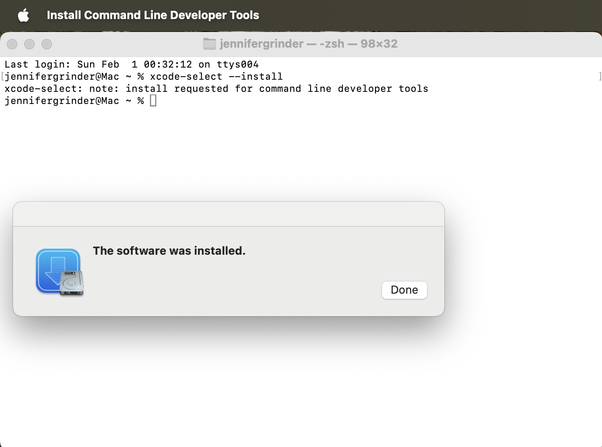Image resolution: width=602 pixels, height=447 pixels.
Task: Click the installer package icon in dialog
Action: coord(59,272)
